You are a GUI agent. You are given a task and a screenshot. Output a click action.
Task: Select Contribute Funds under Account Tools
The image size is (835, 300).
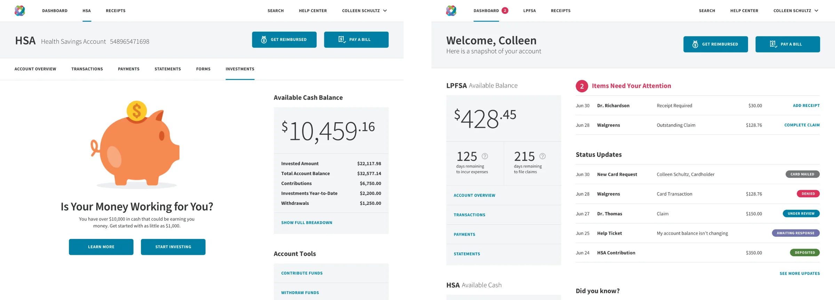pos(302,273)
